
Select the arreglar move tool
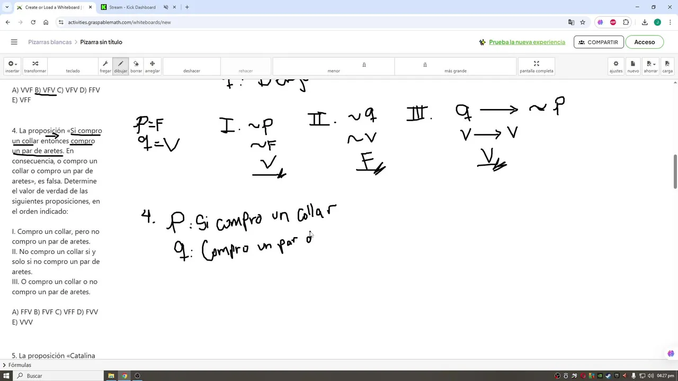(x=152, y=67)
